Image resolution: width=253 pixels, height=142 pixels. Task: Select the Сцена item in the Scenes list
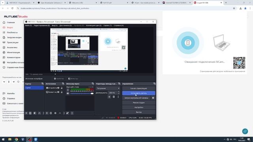pos(34,88)
